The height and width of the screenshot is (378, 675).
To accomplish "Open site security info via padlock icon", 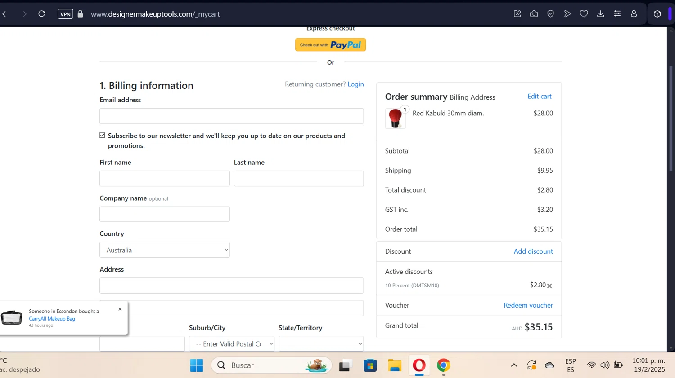I will click(x=81, y=14).
